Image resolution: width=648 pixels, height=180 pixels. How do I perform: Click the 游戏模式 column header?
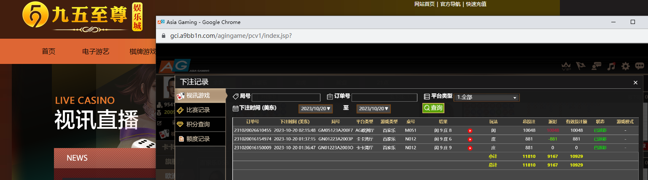pyautogui.click(x=625, y=122)
